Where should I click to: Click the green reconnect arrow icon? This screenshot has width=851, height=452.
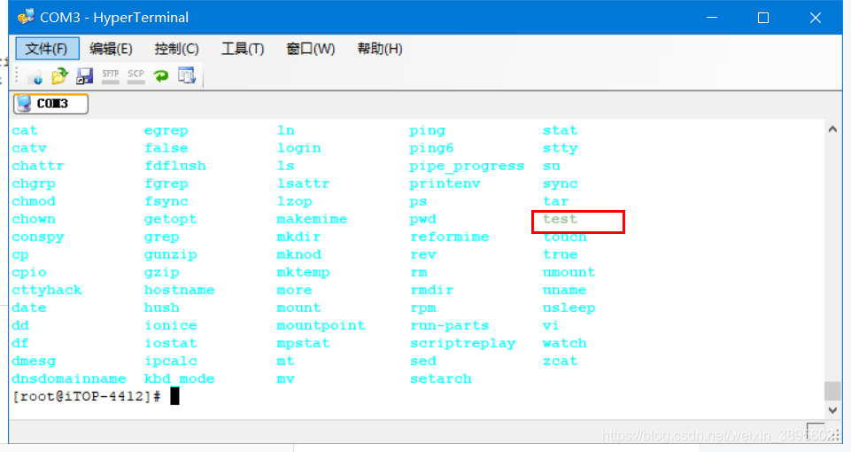tap(161, 76)
